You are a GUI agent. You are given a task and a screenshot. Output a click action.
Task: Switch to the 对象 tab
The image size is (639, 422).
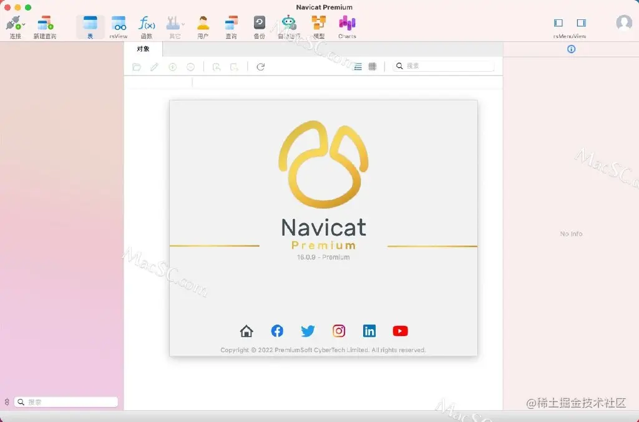[143, 49]
